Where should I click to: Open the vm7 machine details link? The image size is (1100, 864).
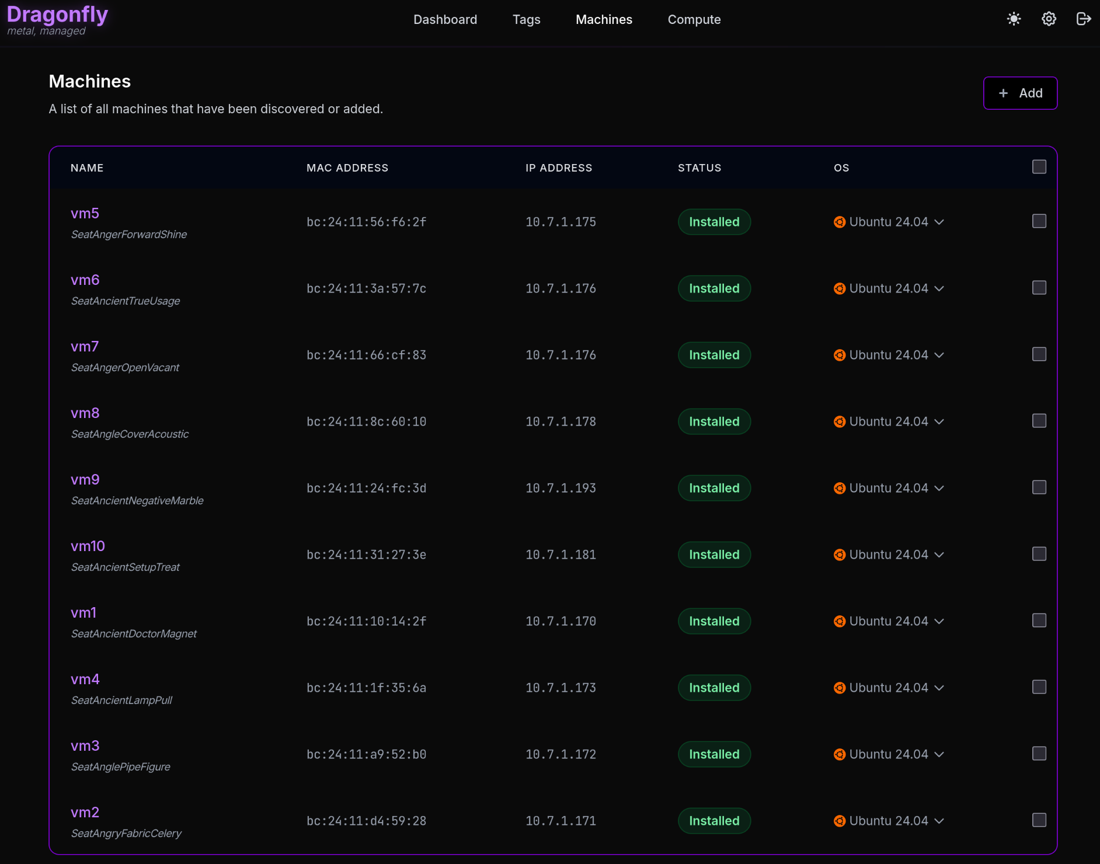84,346
